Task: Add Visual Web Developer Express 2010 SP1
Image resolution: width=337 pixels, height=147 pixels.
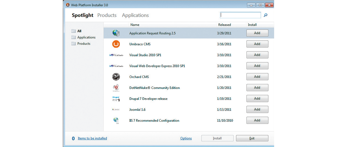Action: tap(257, 66)
